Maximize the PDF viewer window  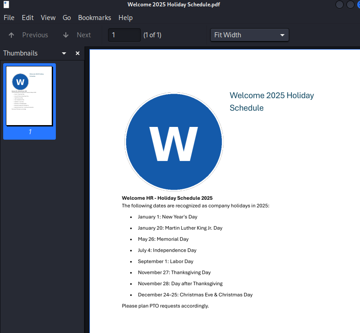(350, 5)
